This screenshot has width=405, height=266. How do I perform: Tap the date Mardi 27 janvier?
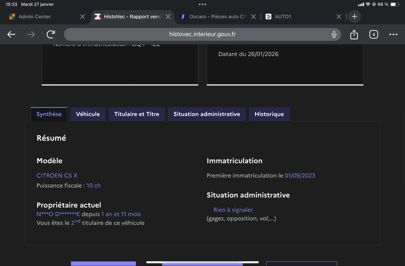click(37, 4)
